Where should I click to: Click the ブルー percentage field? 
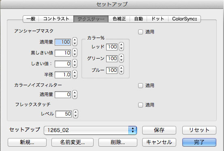click(x=112, y=70)
